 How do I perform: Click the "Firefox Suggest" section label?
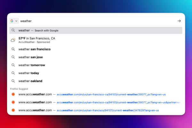[x=19, y=89]
